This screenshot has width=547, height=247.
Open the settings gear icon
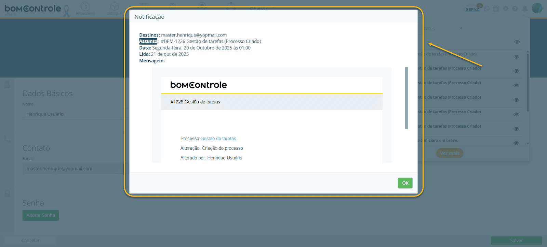point(506,9)
